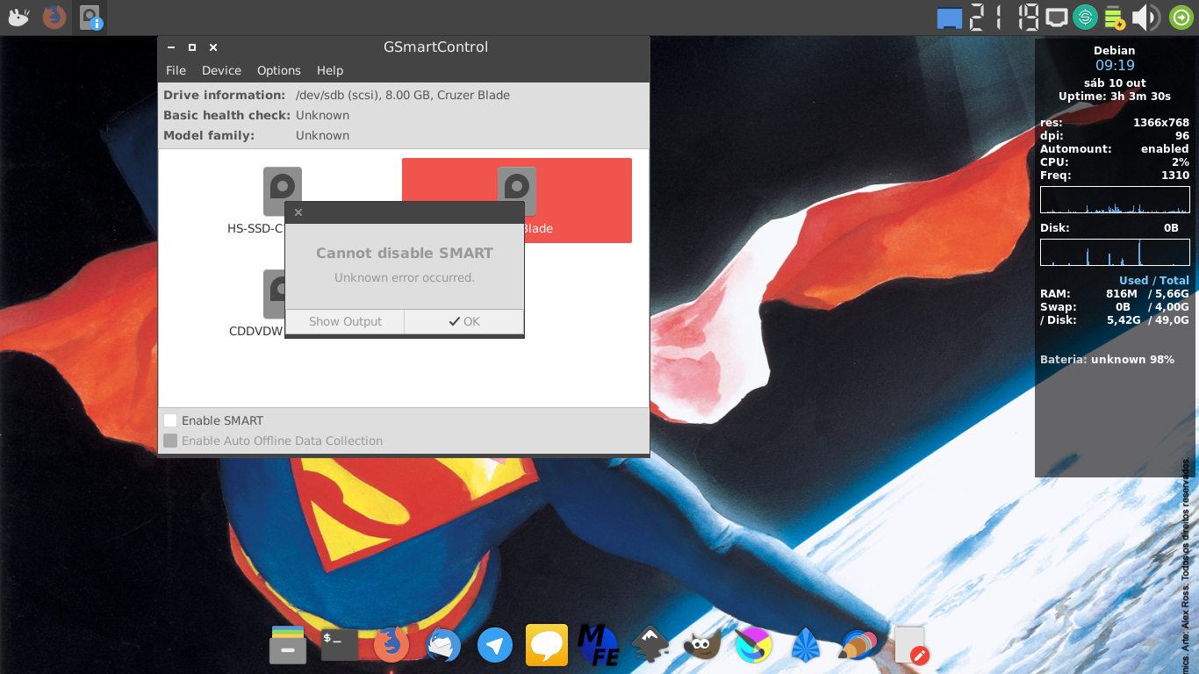Maximize the GSmartControl window
The width and height of the screenshot is (1199, 674).
pyautogui.click(x=192, y=47)
